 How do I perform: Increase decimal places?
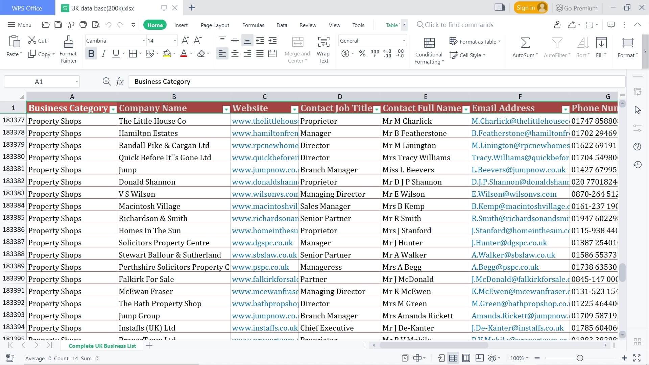click(387, 53)
